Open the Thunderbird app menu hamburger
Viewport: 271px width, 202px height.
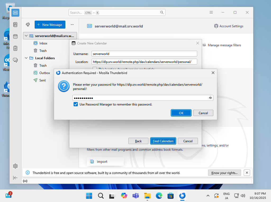211,12
